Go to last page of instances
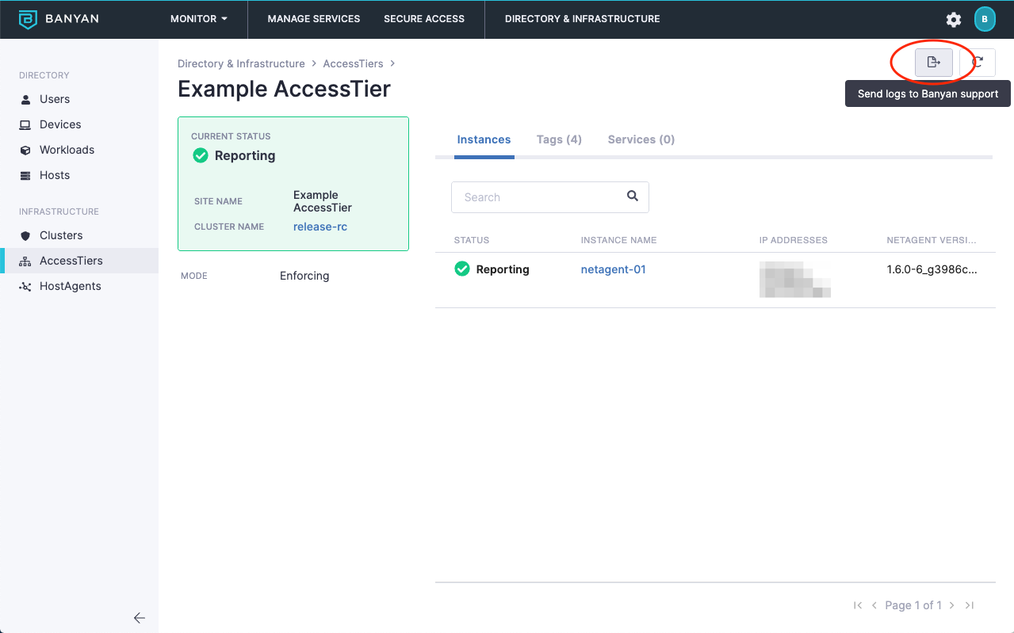 tap(970, 605)
